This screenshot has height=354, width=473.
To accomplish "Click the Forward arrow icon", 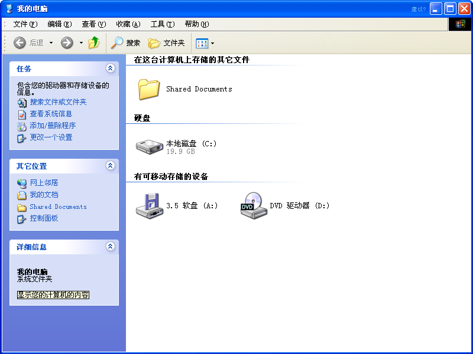I will pyautogui.click(x=67, y=42).
